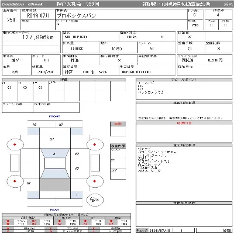Click the blue REAR label below diagram
234x234 pixels.
tap(54, 209)
